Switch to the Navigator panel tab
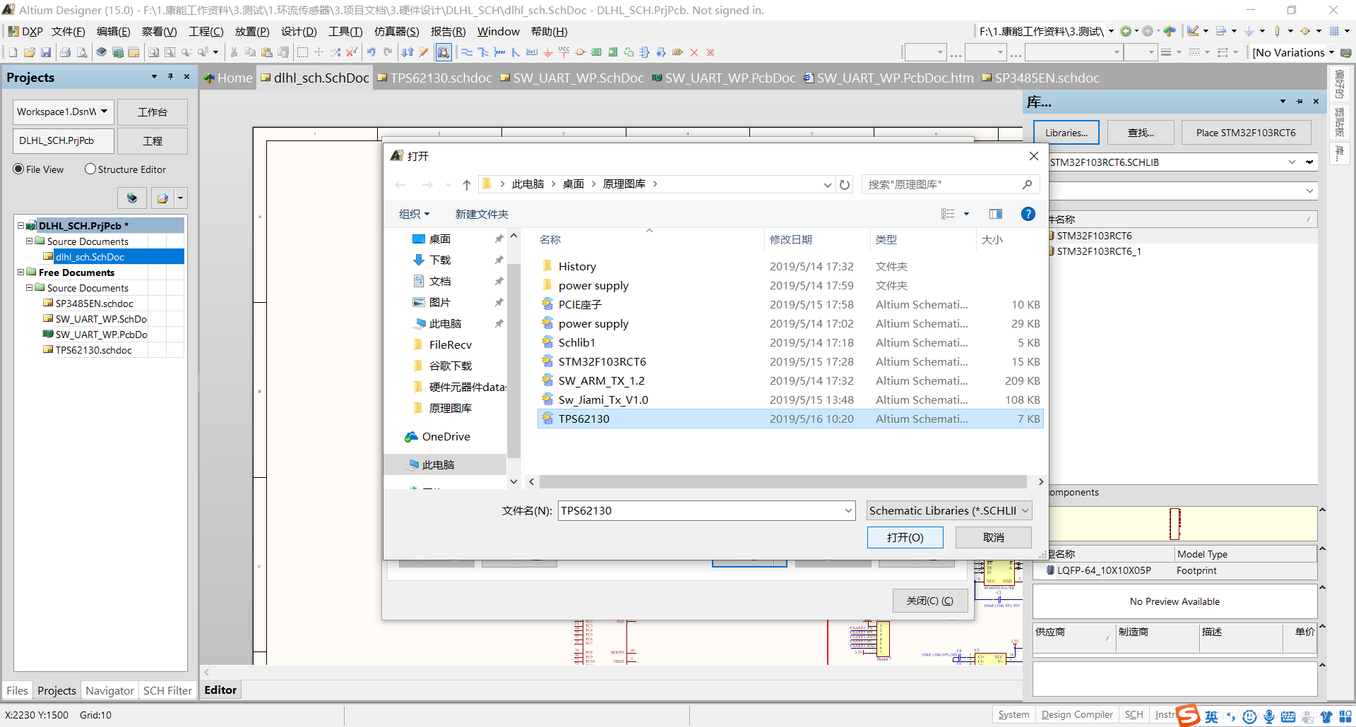Image resolution: width=1356 pixels, height=727 pixels. pyautogui.click(x=109, y=690)
